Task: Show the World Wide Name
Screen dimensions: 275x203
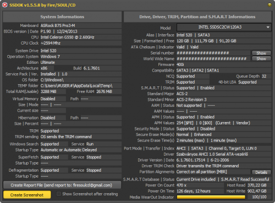Action: pyautogui.click(x=261, y=59)
